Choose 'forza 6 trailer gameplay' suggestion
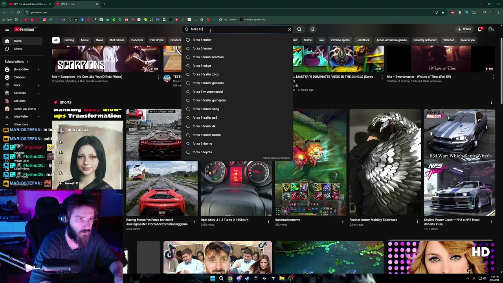The width and height of the screenshot is (503, 283). 237,100
